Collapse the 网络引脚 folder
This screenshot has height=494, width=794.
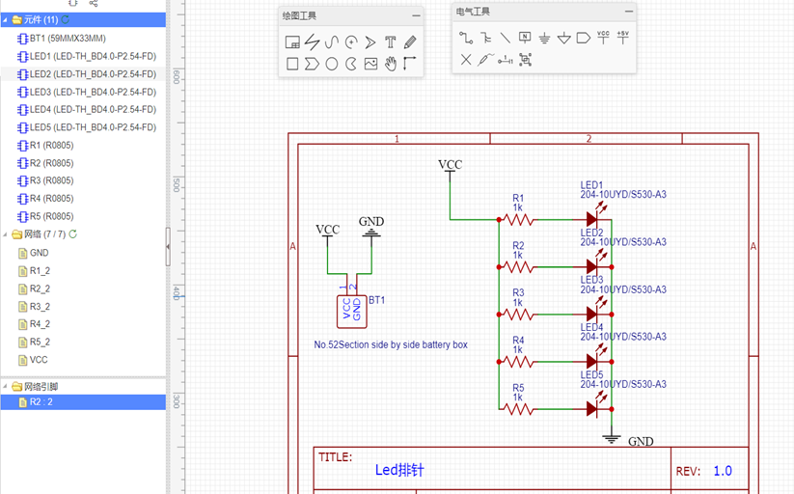pyautogui.click(x=5, y=386)
